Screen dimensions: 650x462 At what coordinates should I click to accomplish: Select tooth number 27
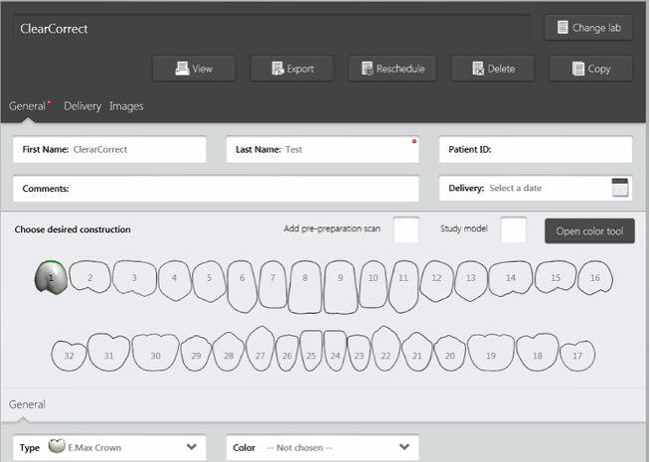click(260, 348)
